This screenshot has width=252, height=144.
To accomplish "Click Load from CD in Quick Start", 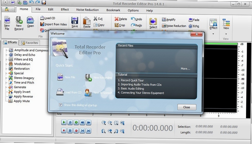I will tap(69, 92).
